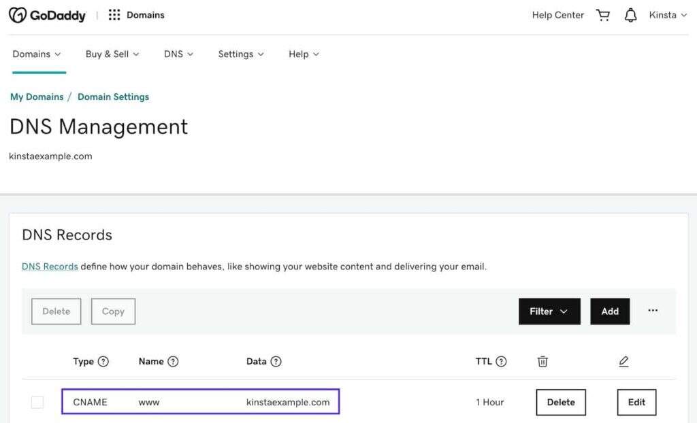Click the trash icon in table header
The height and width of the screenshot is (423, 697).
coord(542,362)
